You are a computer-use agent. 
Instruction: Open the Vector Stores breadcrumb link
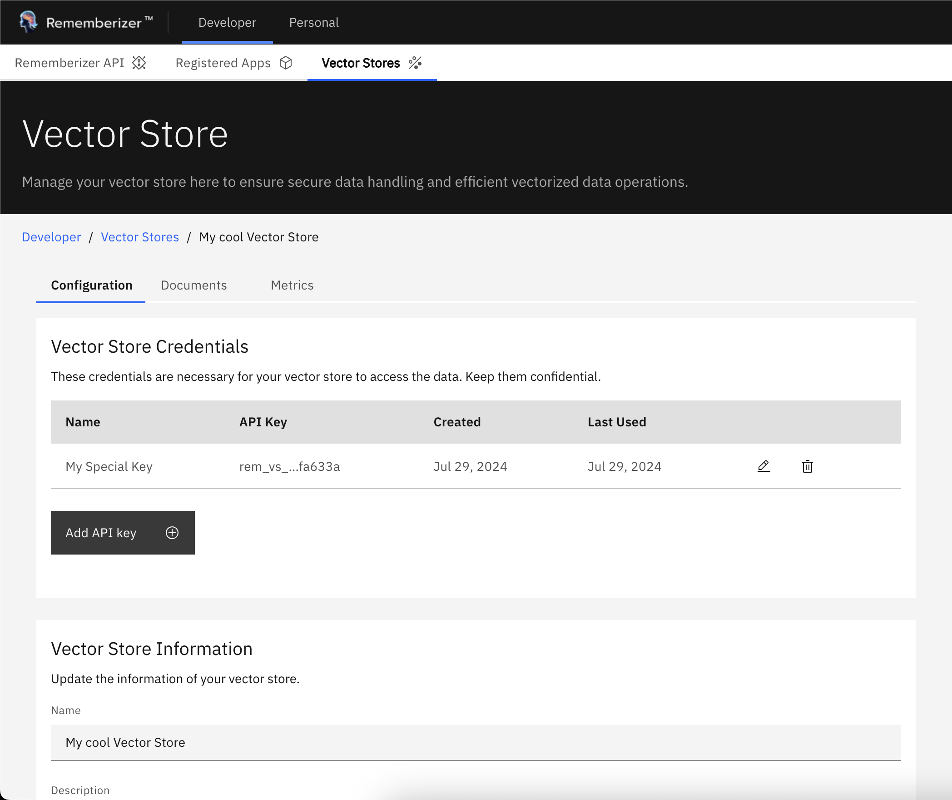139,237
